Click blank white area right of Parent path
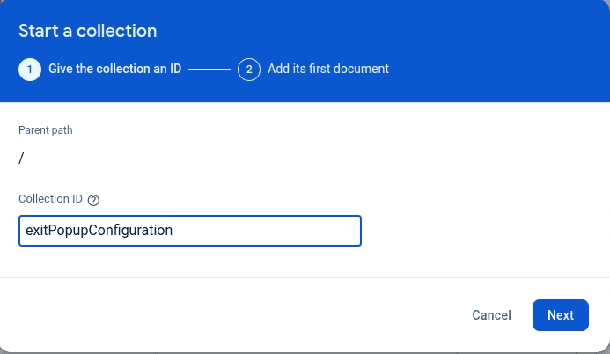Viewport: 610px width, 354px height. click(x=352, y=132)
